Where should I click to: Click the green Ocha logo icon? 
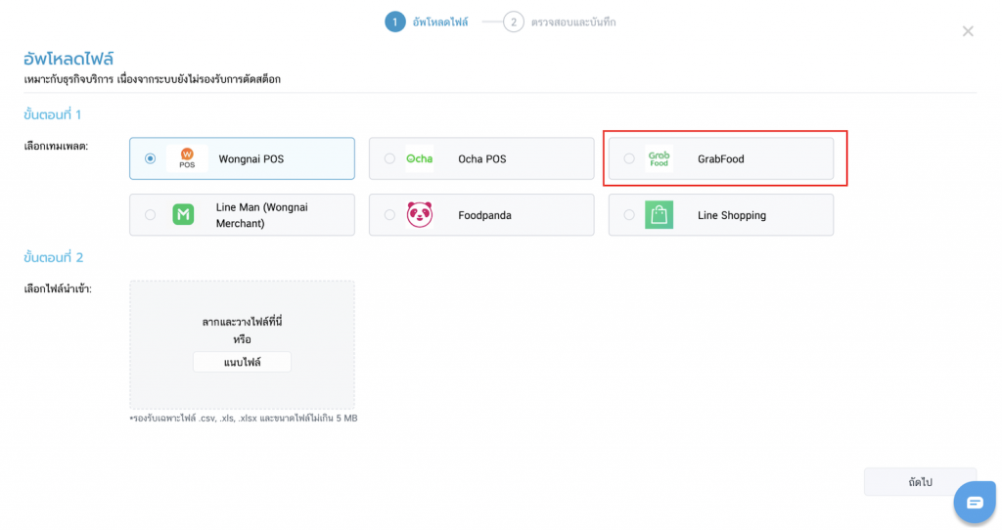(x=420, y=158)
